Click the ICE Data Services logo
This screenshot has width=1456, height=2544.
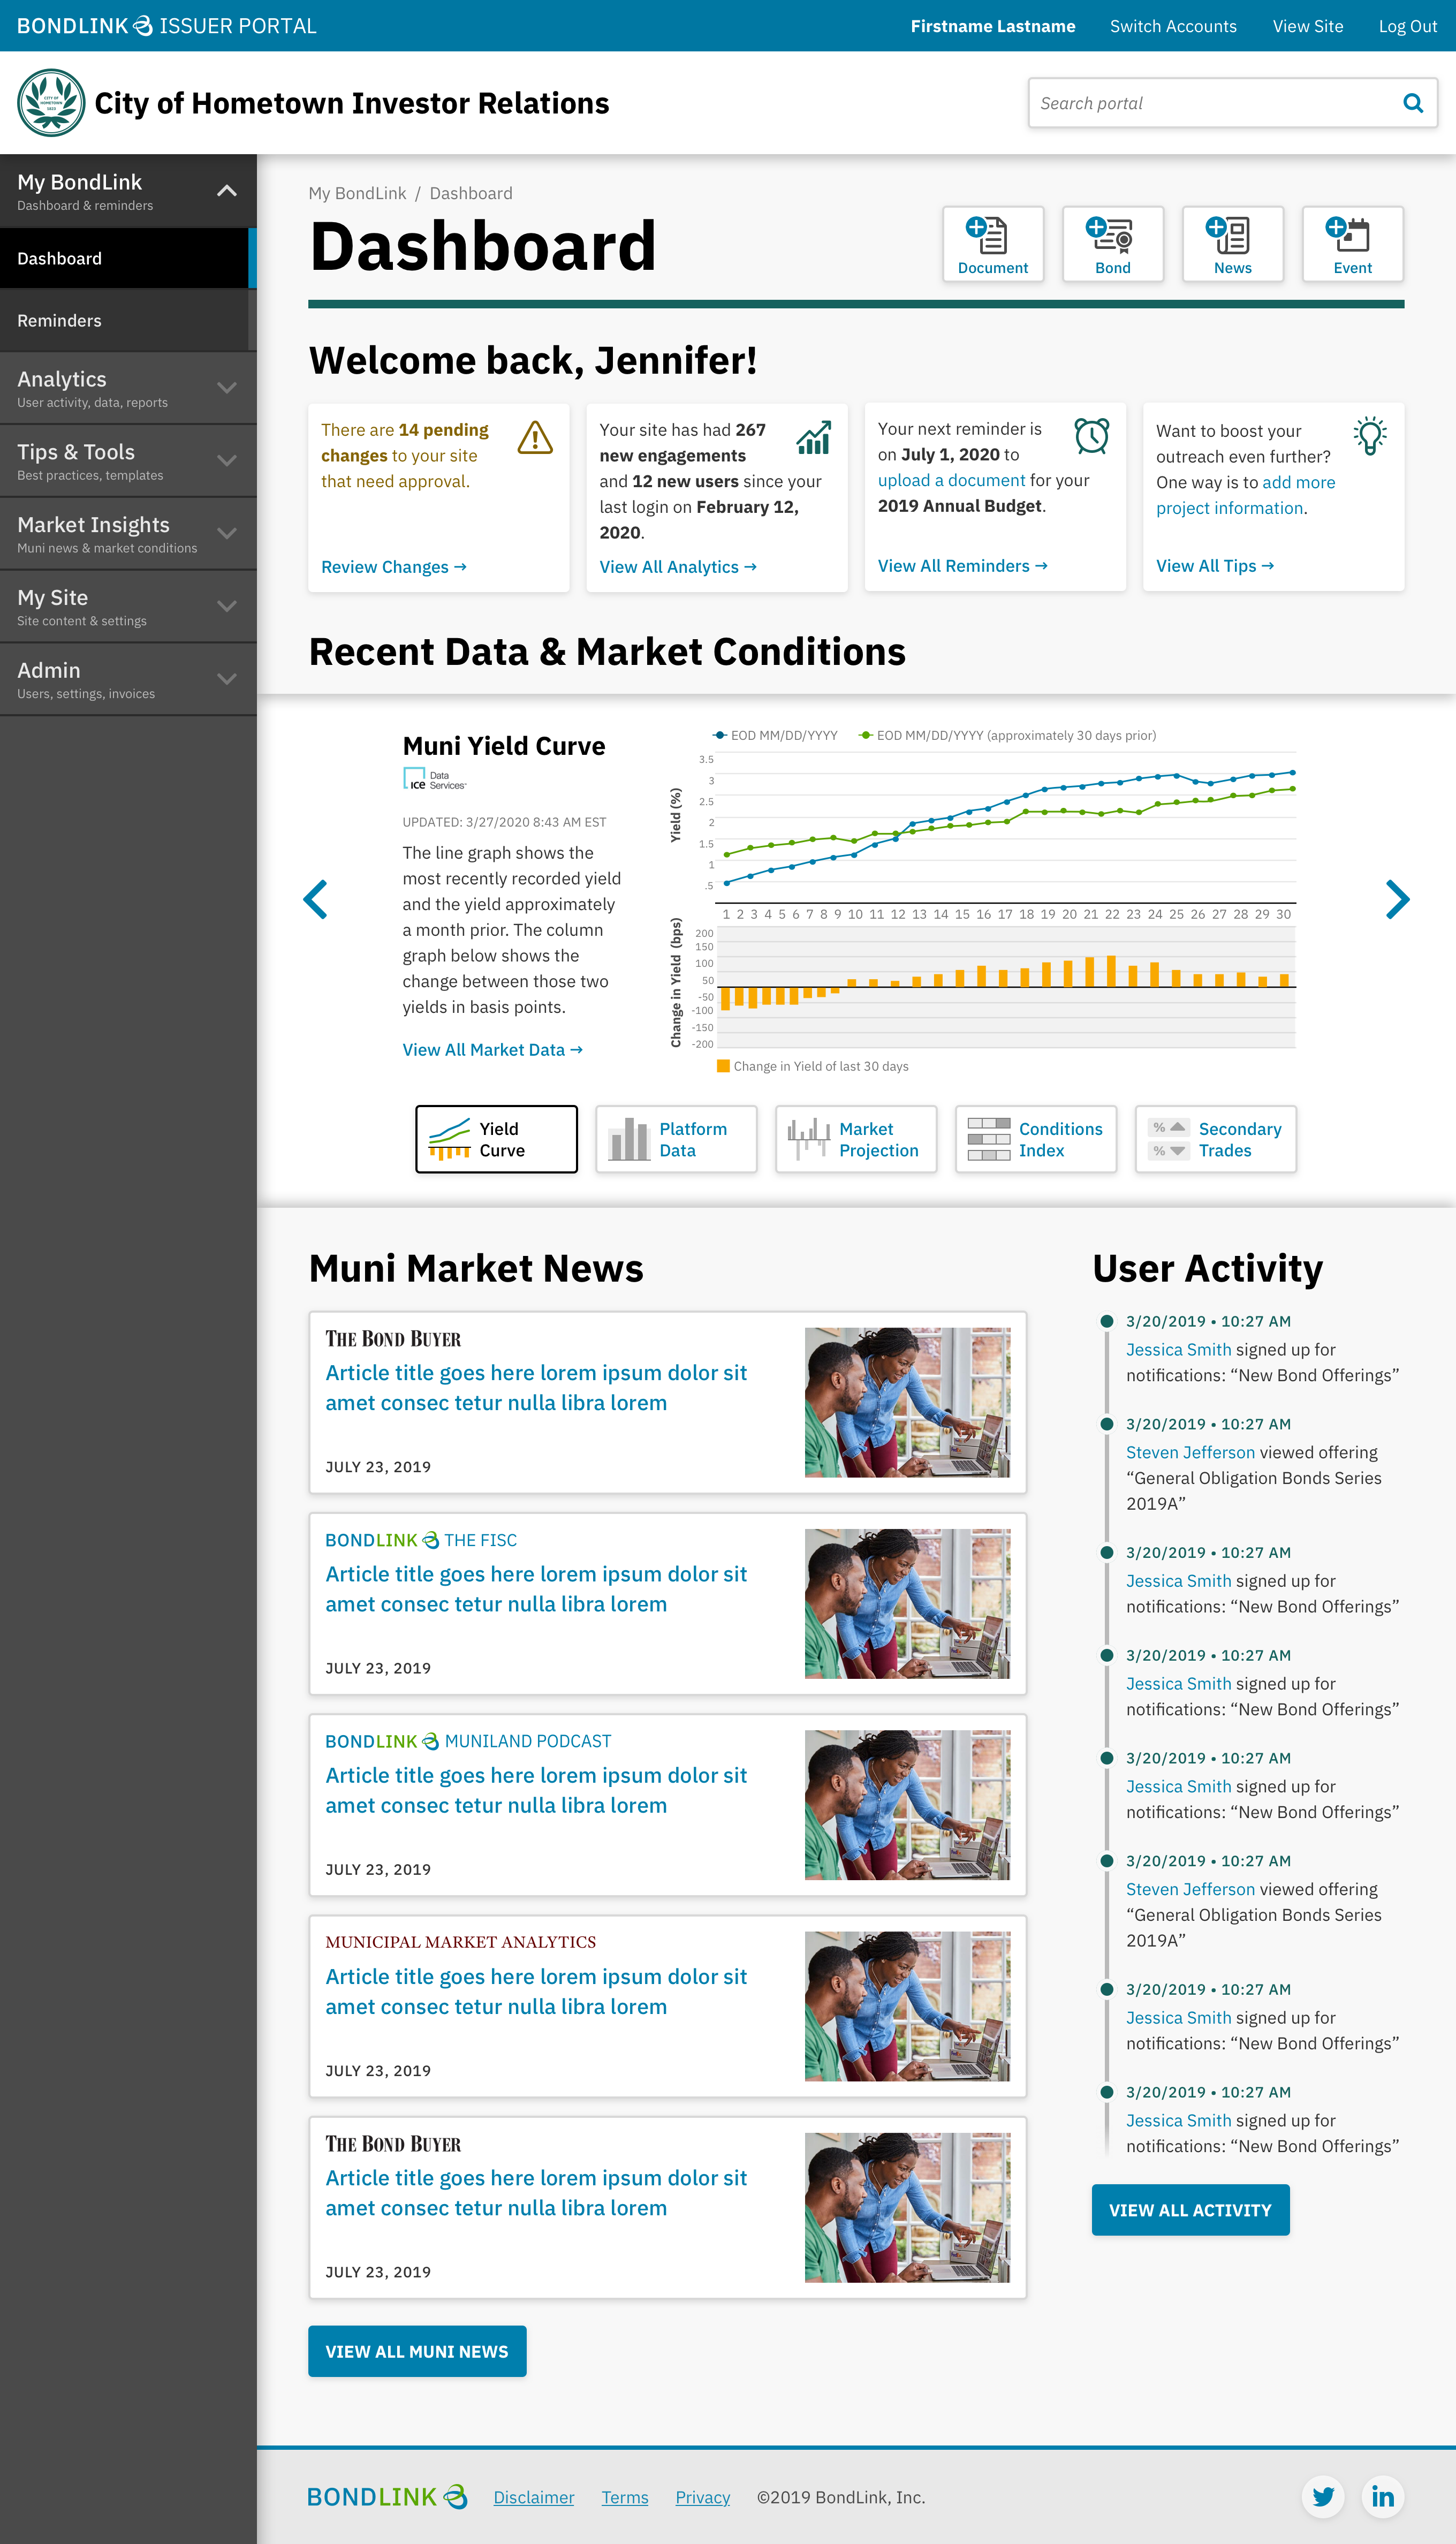(434, 779)
